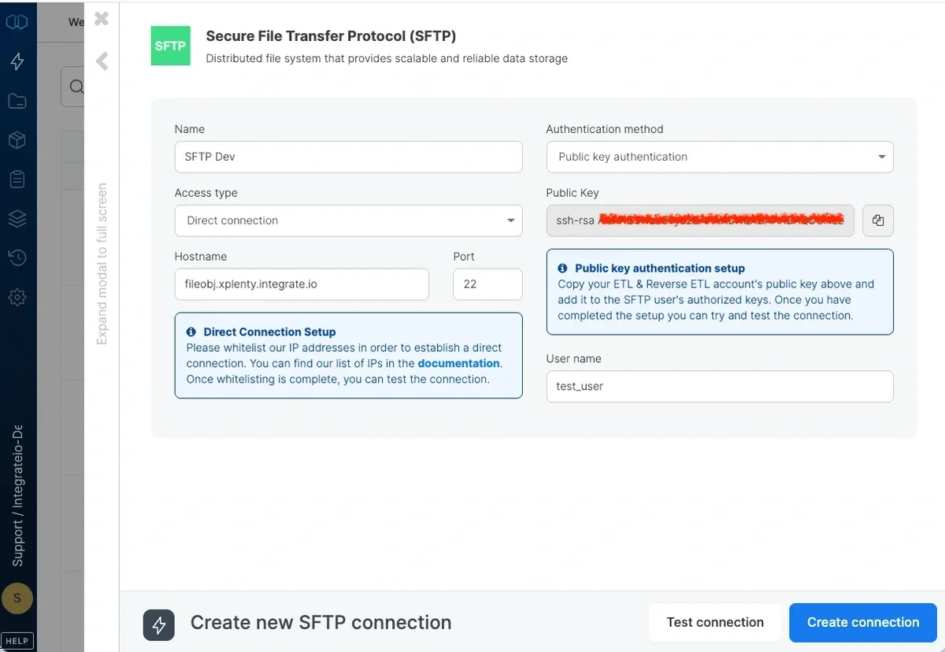This screenshot has width=945, height=652.
Task: Click the package/box icon in the sidebar
Action: (17, 139)
